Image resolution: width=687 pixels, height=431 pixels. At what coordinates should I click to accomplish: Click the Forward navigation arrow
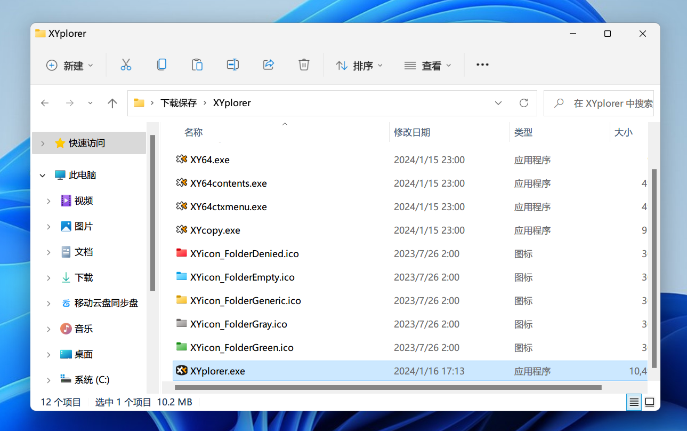coord(70,103)
